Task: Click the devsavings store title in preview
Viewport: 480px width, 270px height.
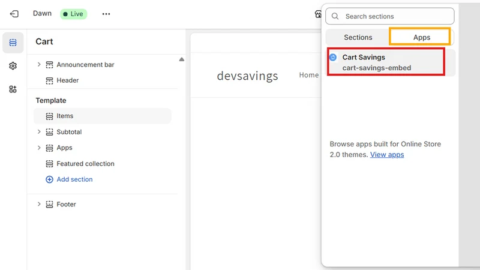Action: tap(247, 76)
